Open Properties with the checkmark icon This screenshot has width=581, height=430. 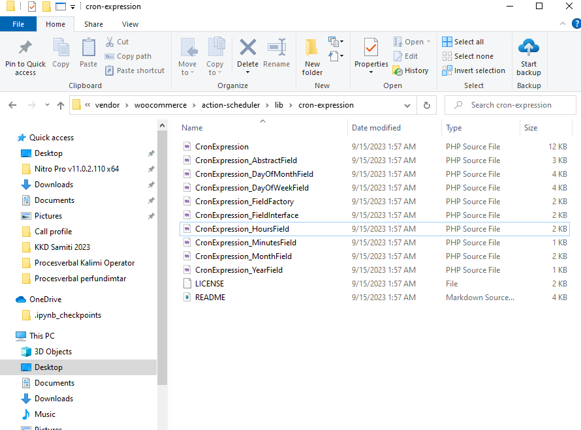(371, 49)
